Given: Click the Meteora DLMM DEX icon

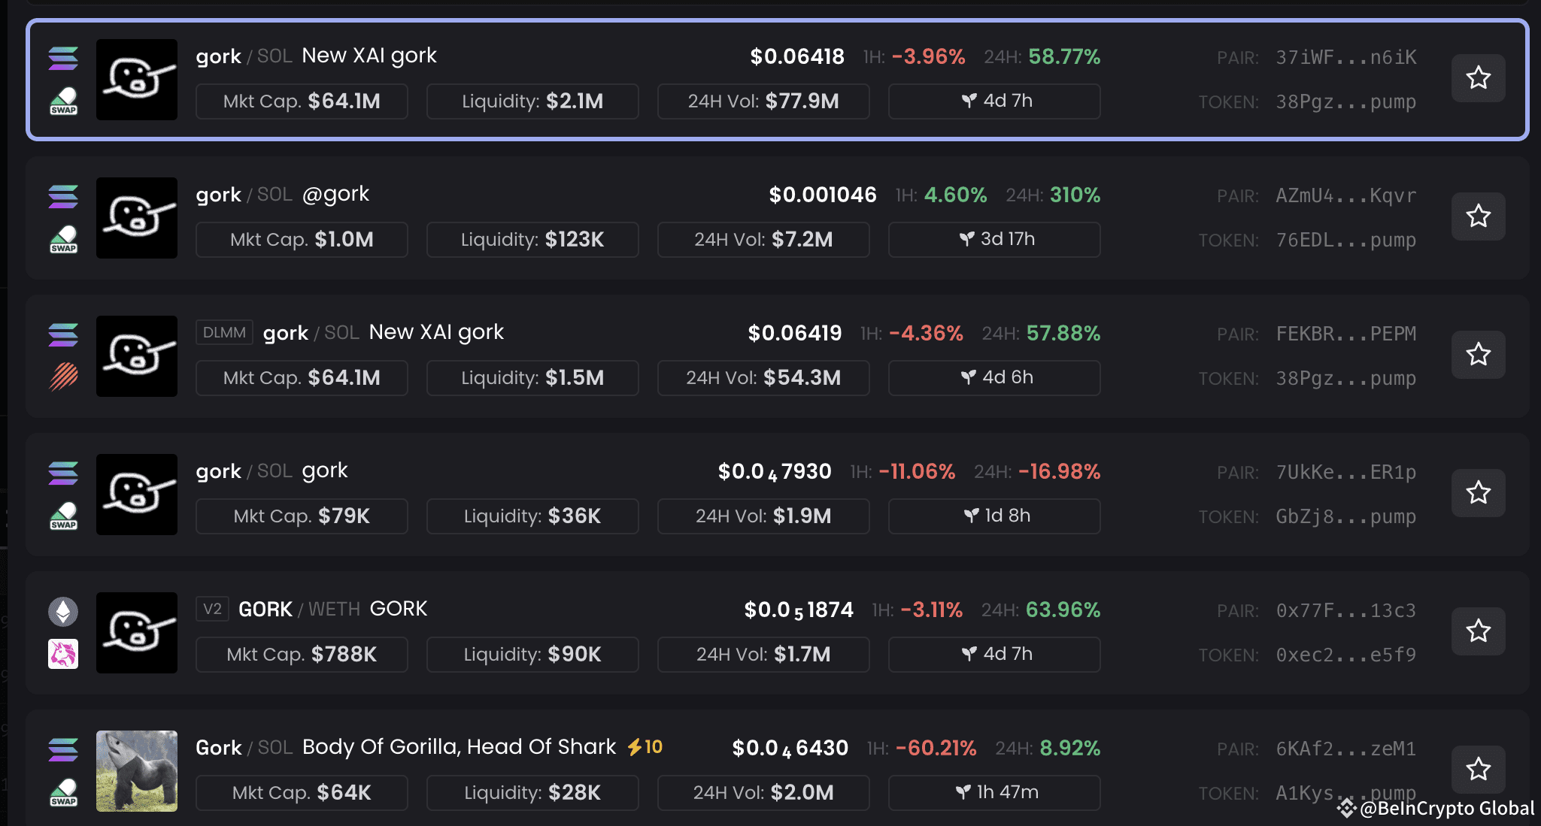Looking at the screenshot, I should [63, 377].
